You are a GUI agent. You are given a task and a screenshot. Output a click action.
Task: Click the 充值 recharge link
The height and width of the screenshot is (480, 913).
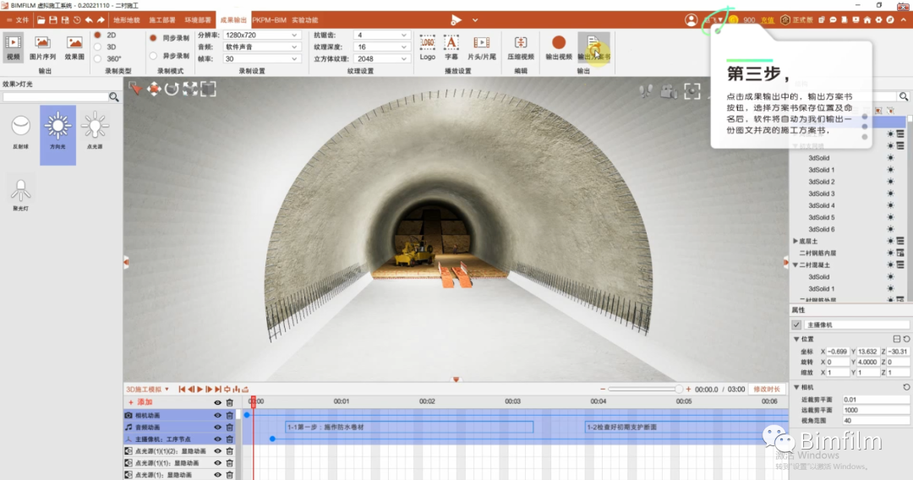click(x=768, y=19)
